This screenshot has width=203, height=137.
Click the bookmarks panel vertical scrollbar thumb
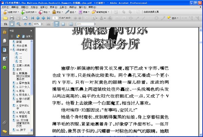click(31, 69)
